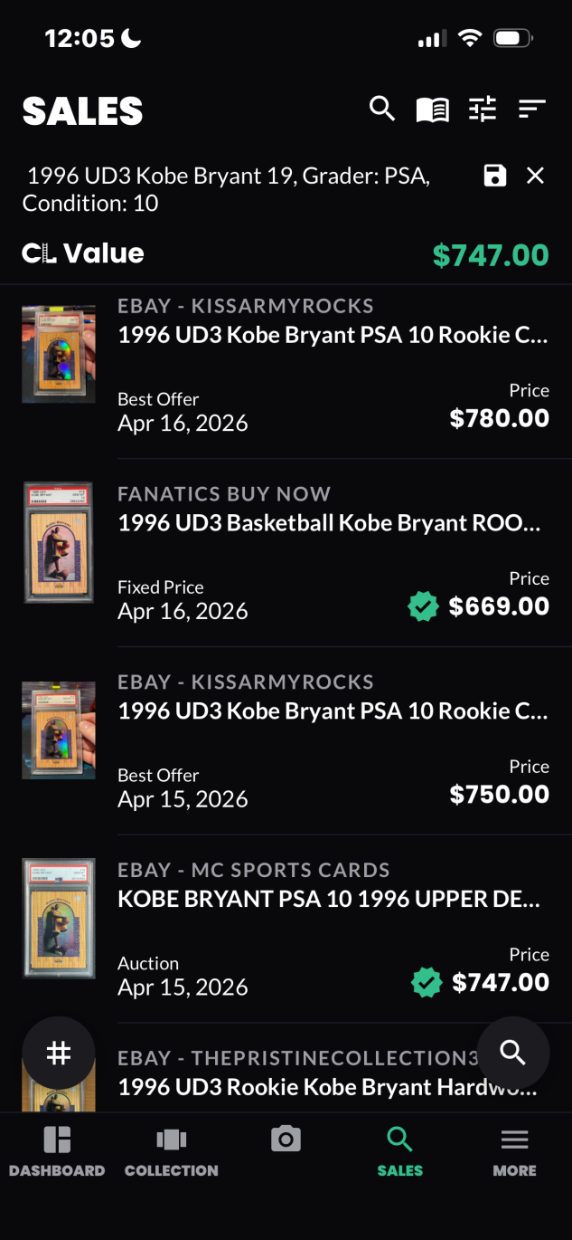Open the Fanatics Buy Now listing title
572x1240 pixels.
(x=329, y=523)
